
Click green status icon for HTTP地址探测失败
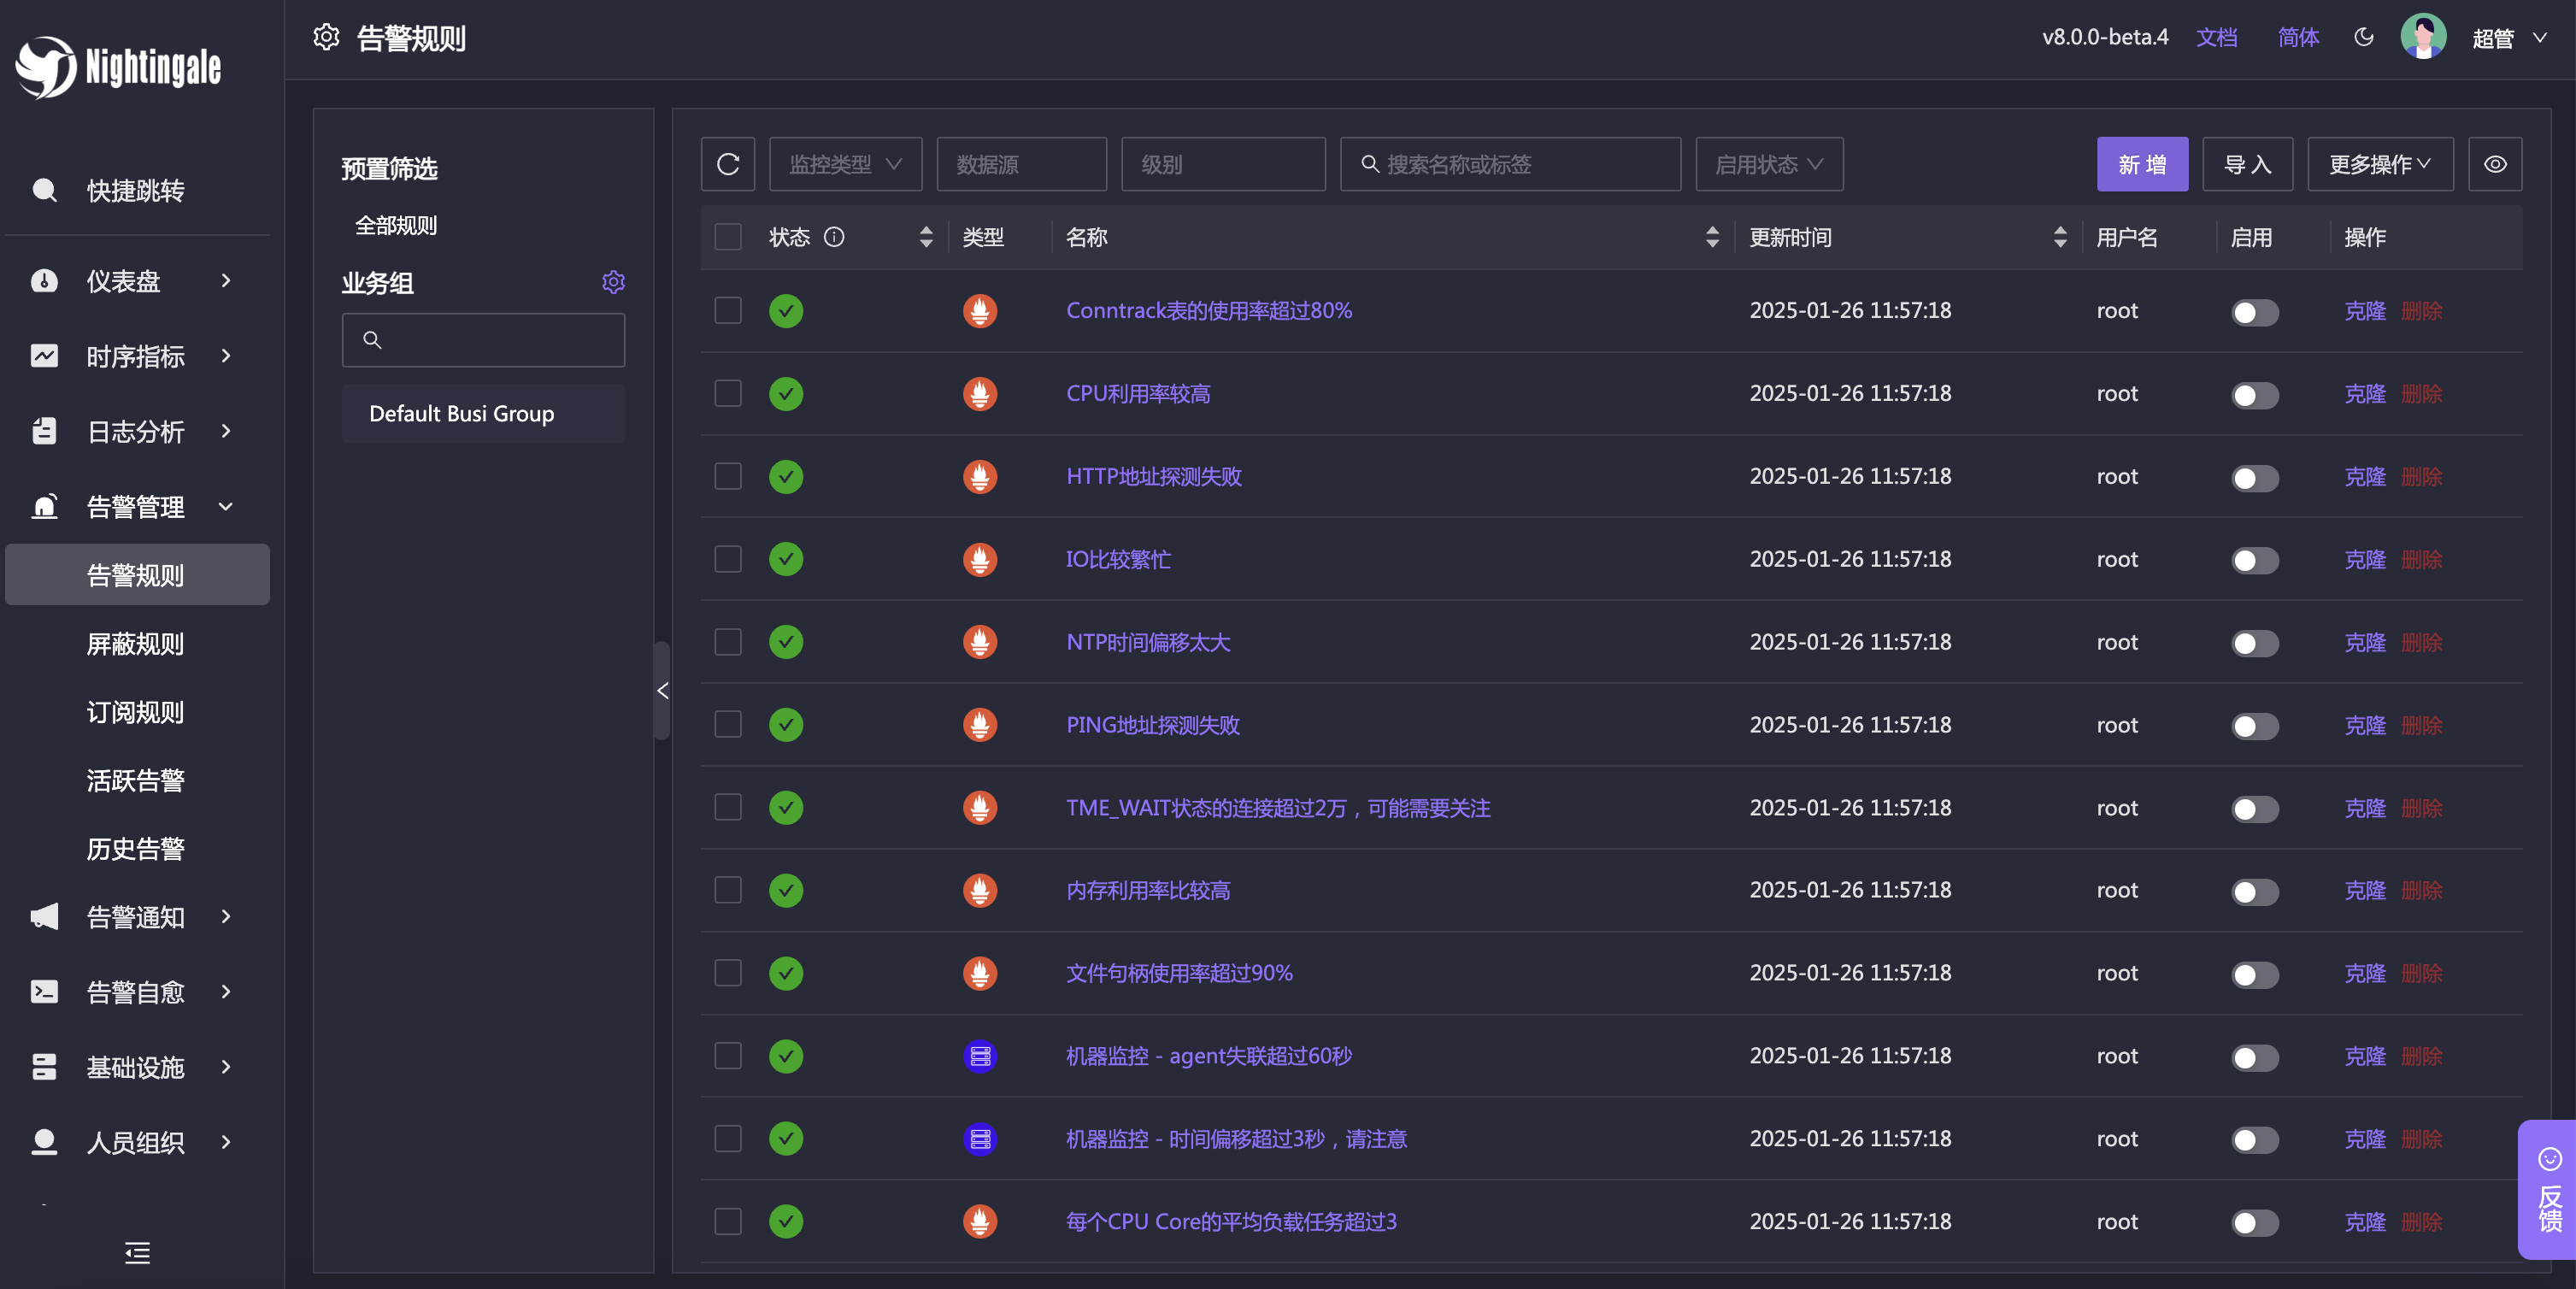(x=786, y=476)
